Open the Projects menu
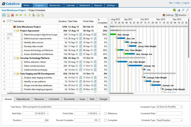191x127 pixels. 40,5
